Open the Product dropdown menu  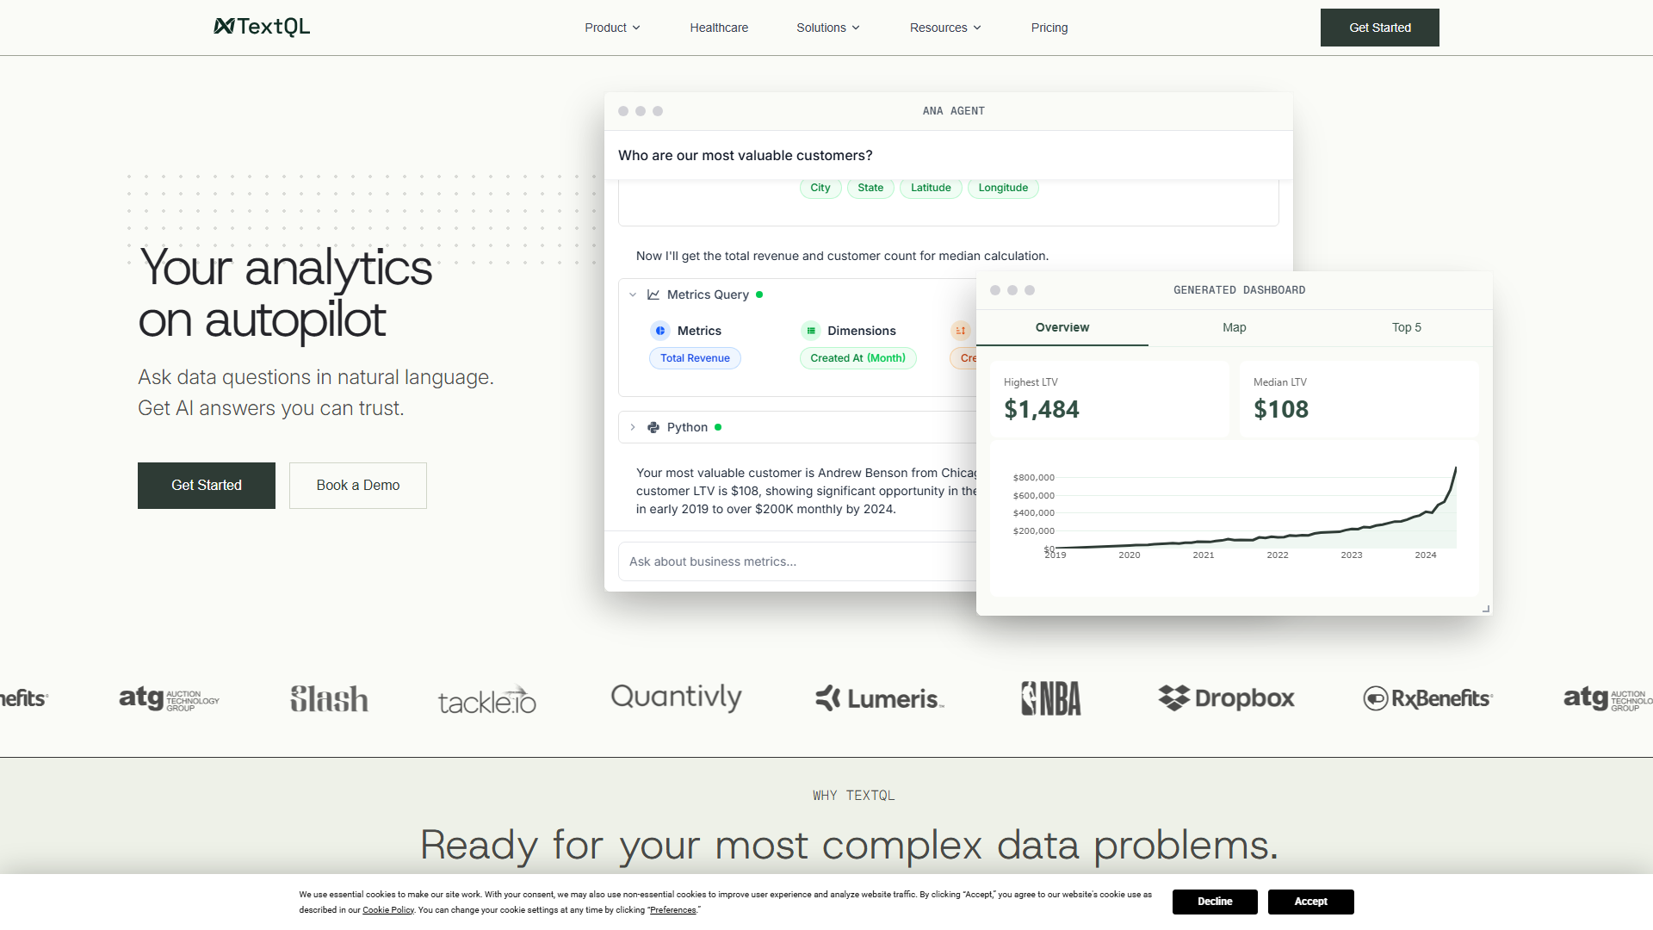(612, 28)
